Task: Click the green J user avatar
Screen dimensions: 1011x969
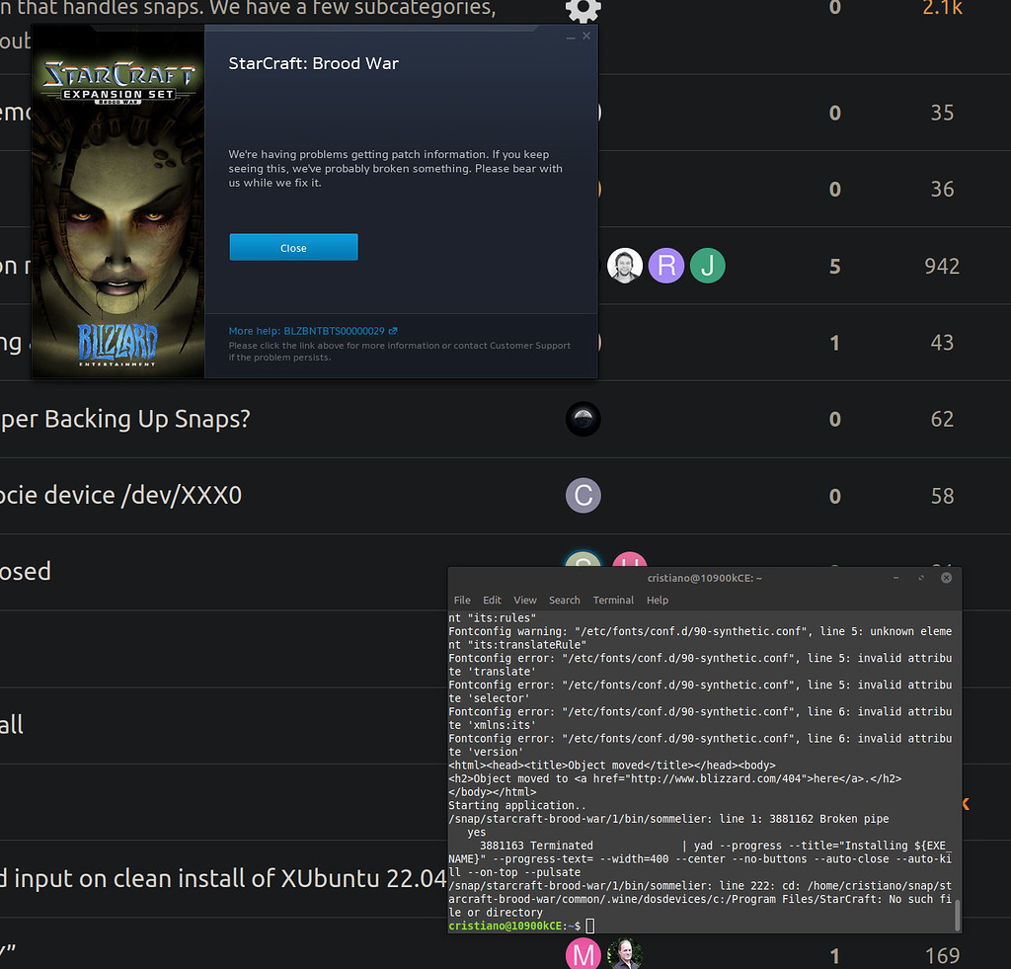Action: (x=707, y=266)
